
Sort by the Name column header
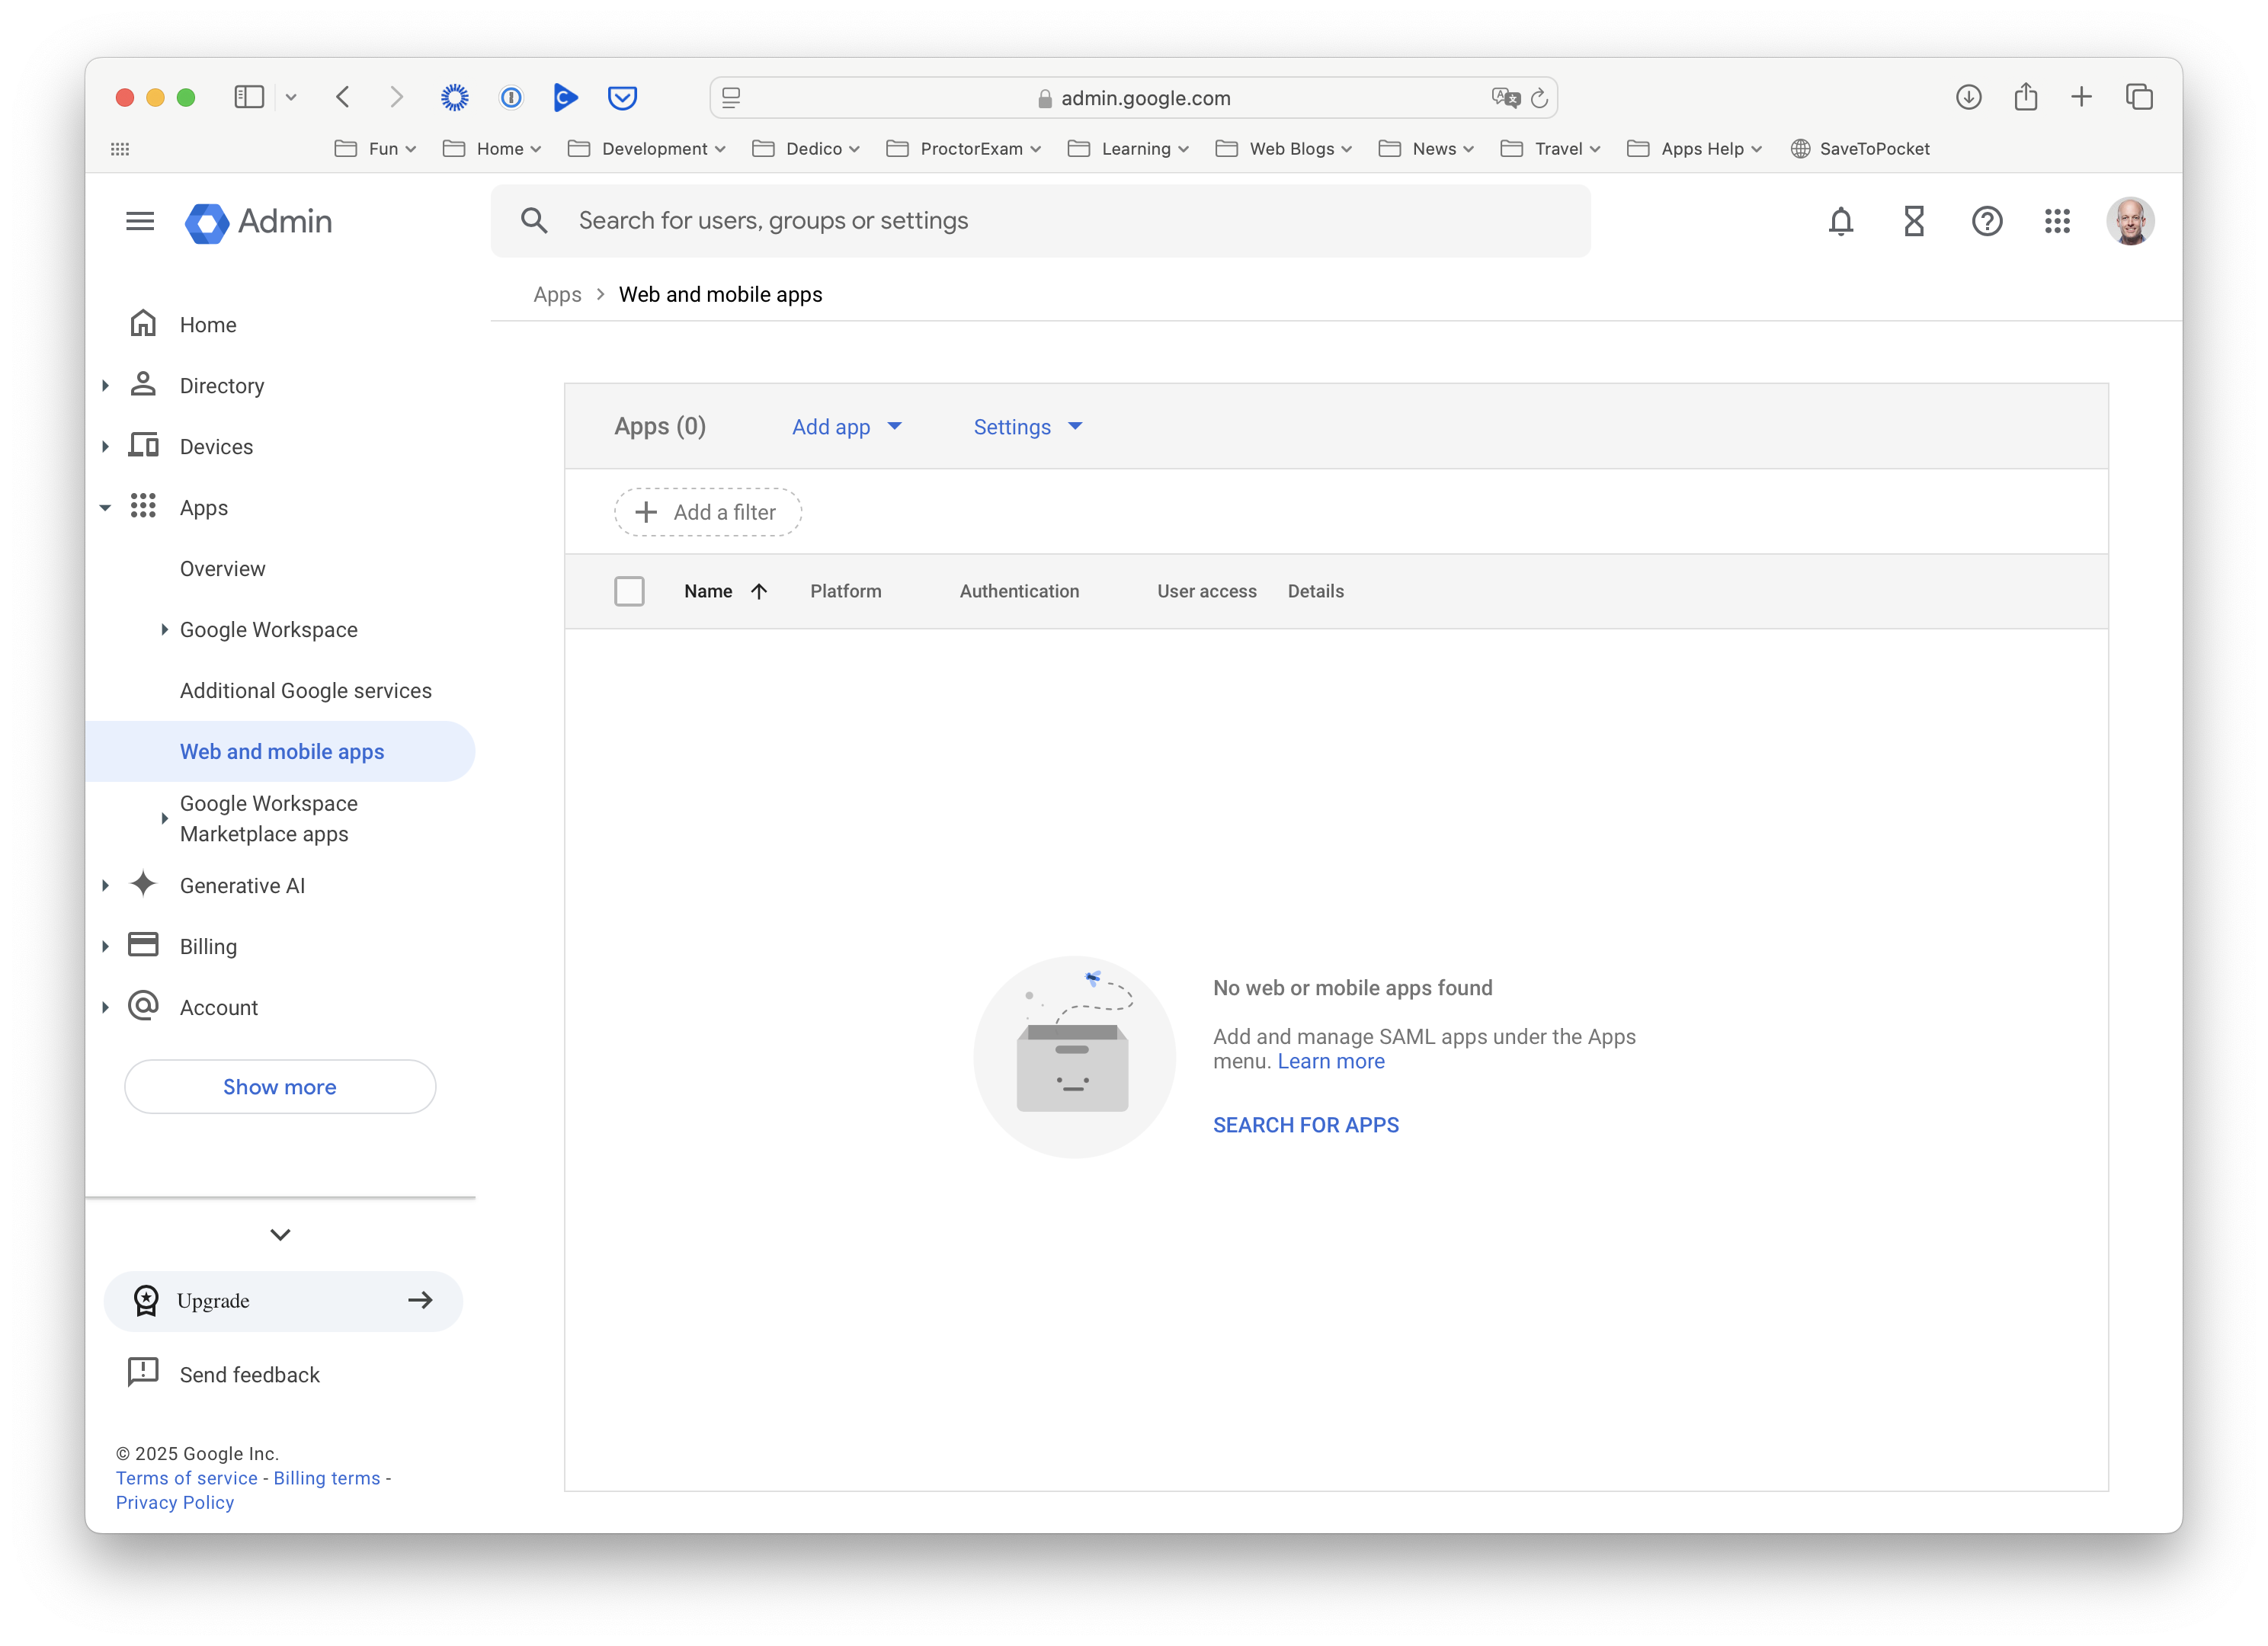(725, 592)
